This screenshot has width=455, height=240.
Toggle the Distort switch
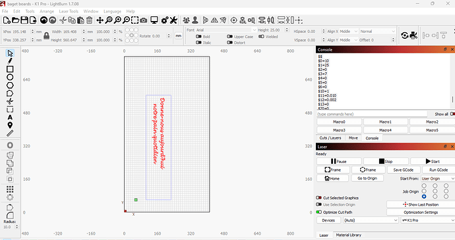point(230,43)
